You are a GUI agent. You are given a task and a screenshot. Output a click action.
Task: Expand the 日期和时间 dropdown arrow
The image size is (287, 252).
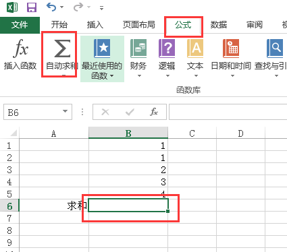(x=233, y=76)
